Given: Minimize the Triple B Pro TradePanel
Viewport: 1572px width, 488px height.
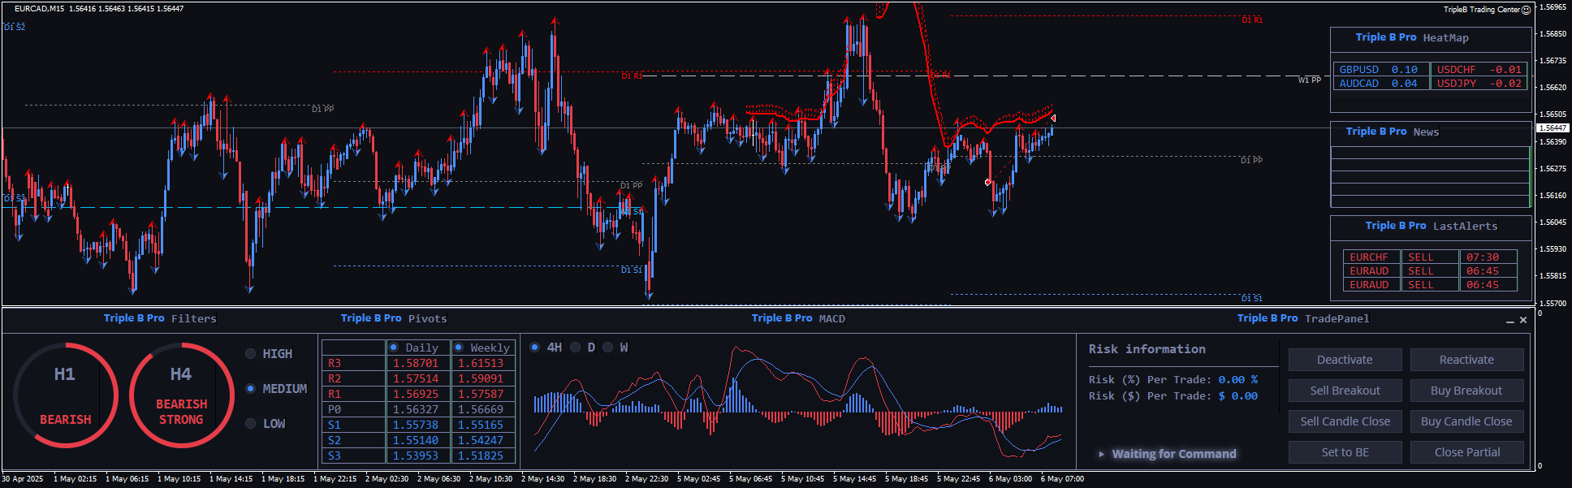Looking at the screenshot, I should (1509, 321).
